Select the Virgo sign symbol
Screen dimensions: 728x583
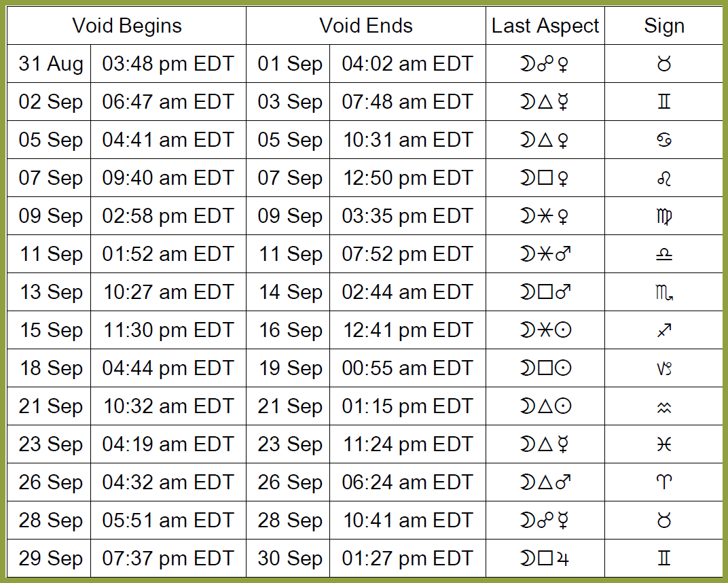(664, 217)
